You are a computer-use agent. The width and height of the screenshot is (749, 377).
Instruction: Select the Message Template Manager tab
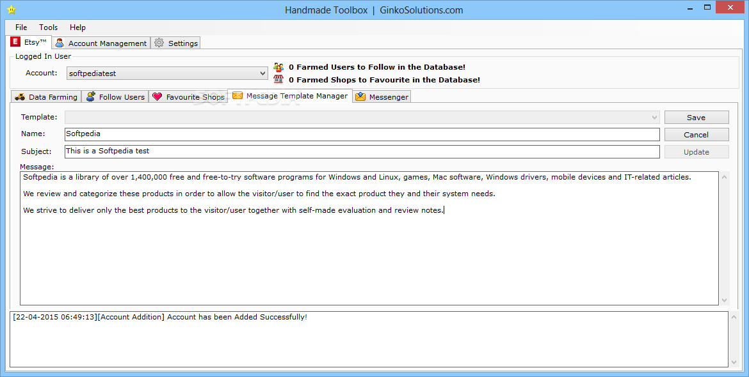pyautogui.click(x=291, y=96)
